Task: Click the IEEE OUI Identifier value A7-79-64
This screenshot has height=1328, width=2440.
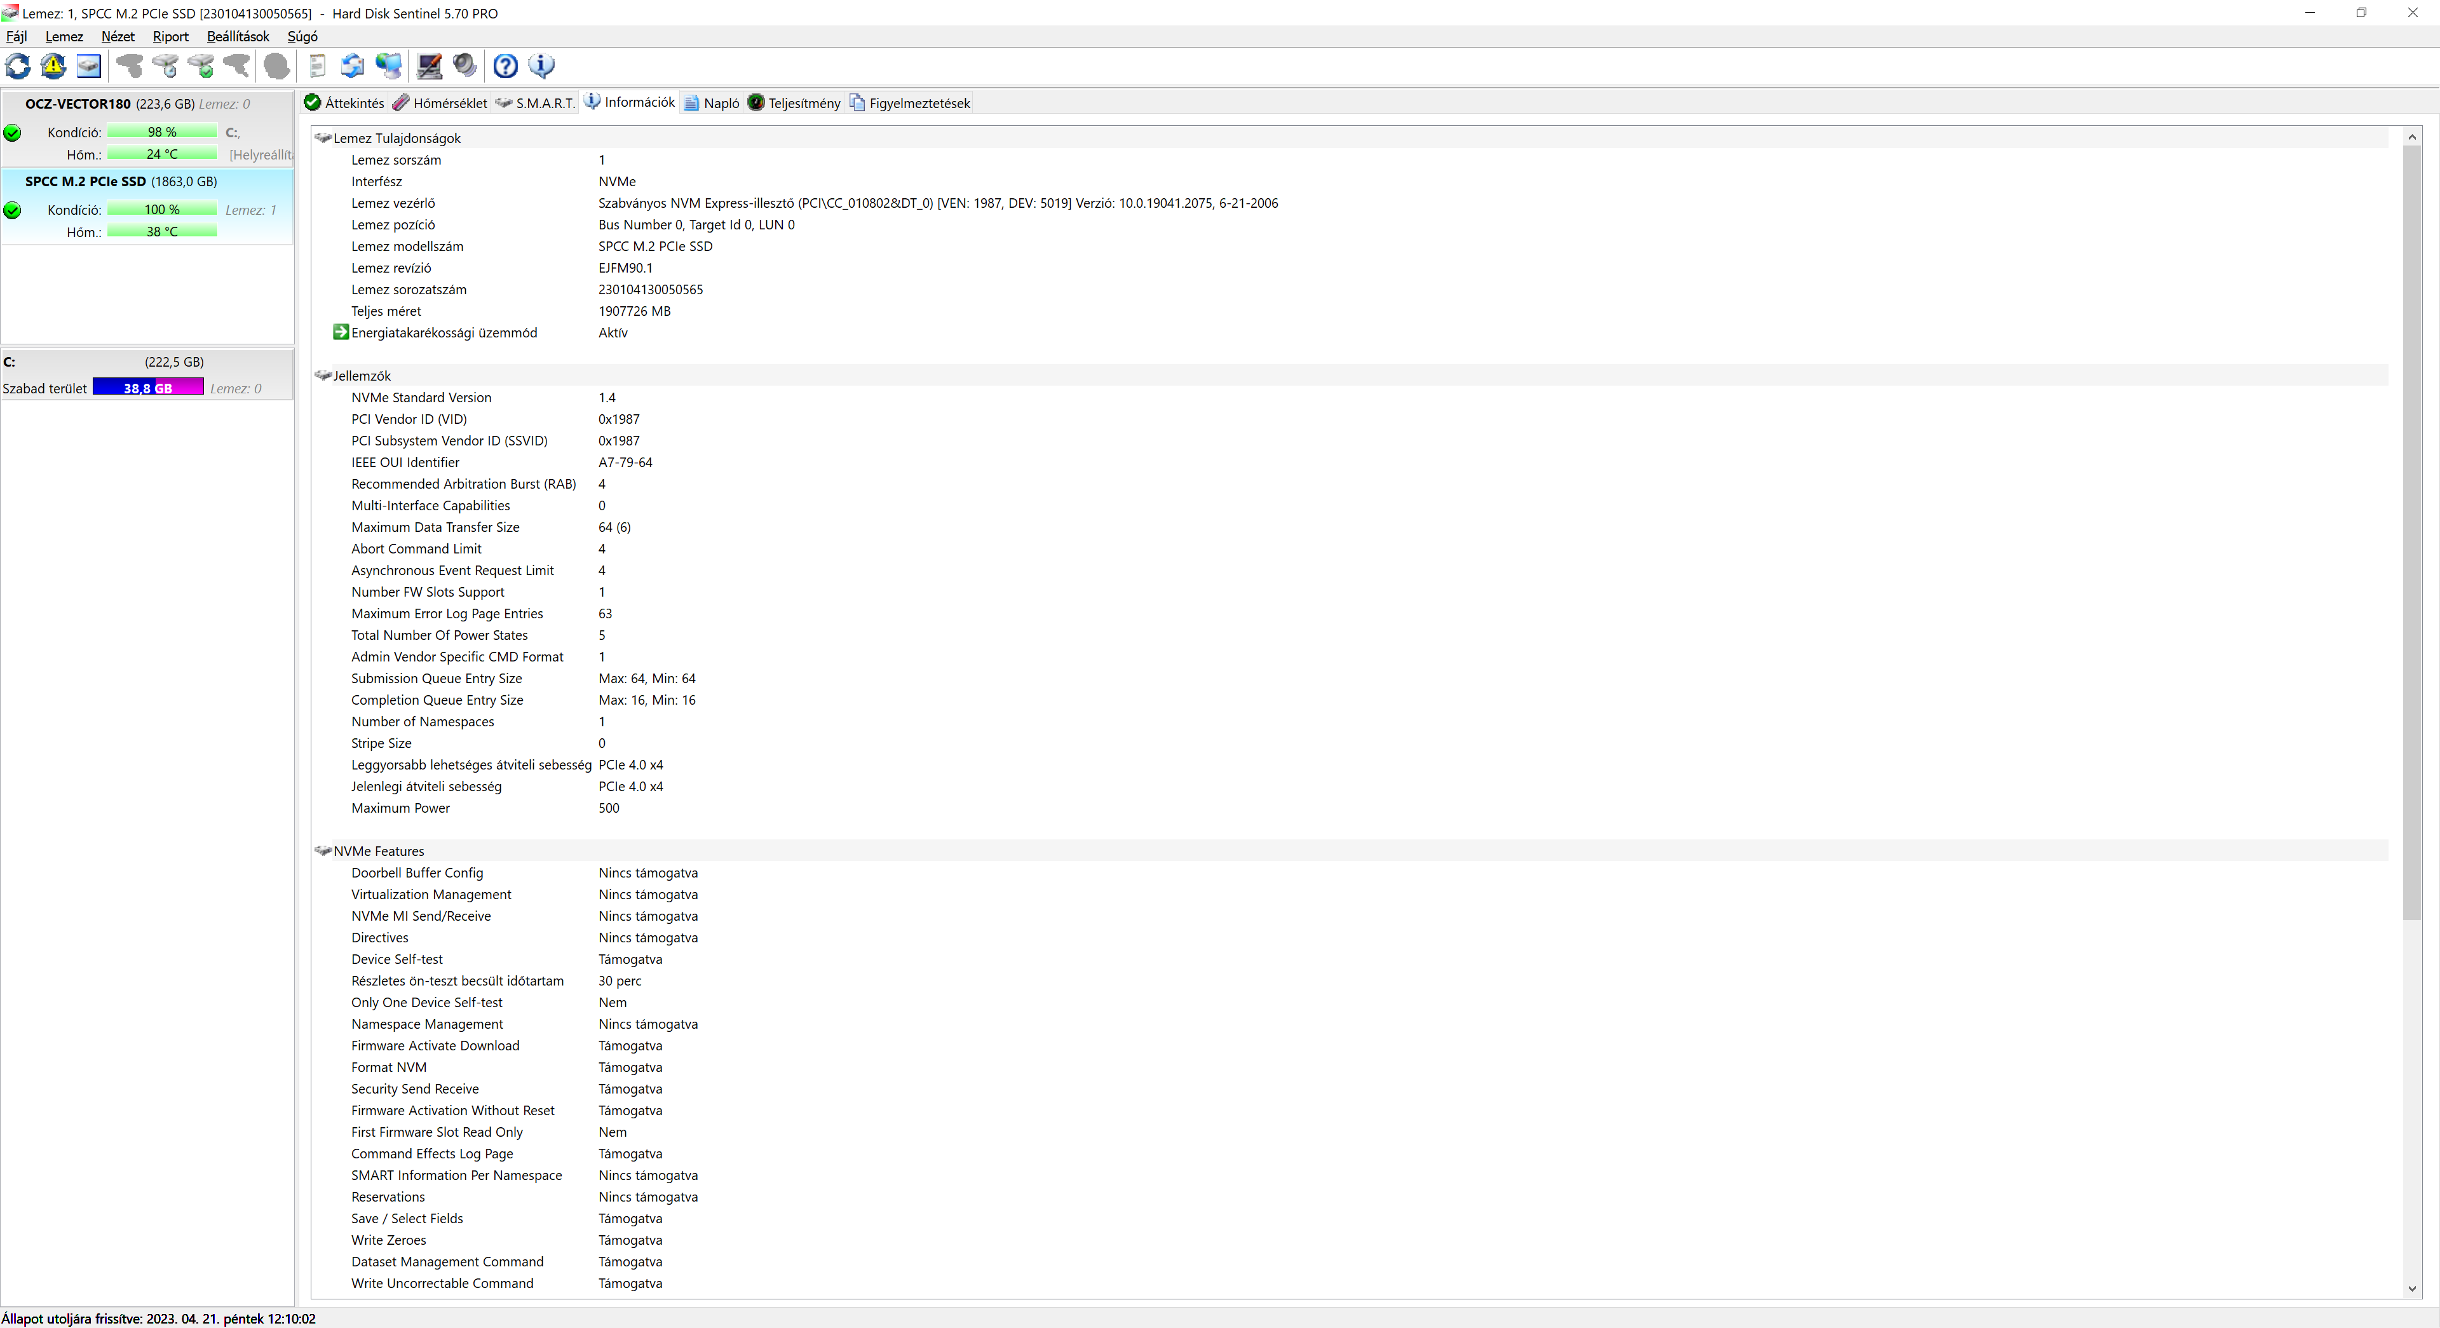Action: click(x=625, y=463)
